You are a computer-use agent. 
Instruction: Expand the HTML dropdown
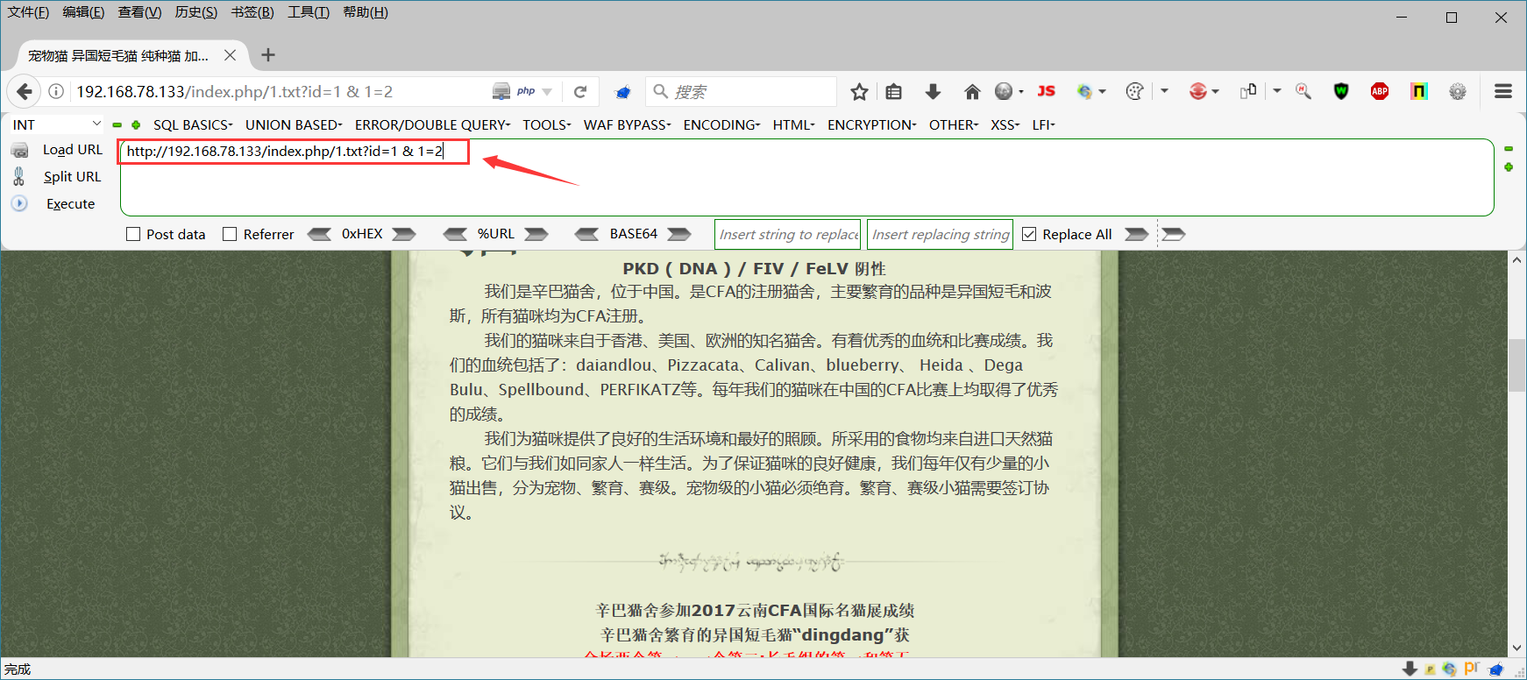[x=794, y=125]
